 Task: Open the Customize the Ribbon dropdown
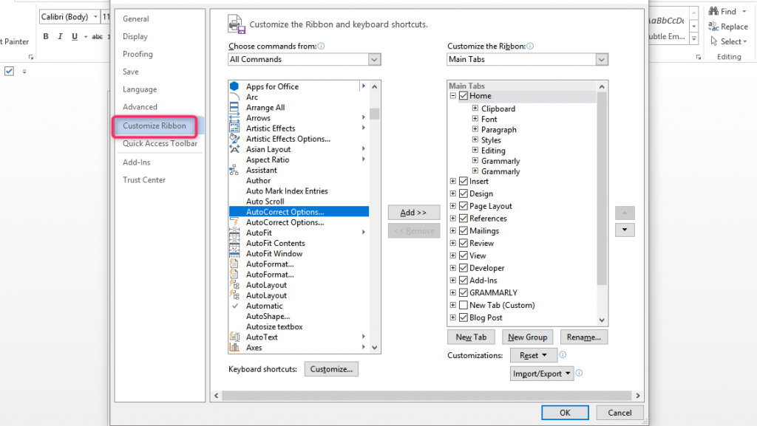coord(601,59)
